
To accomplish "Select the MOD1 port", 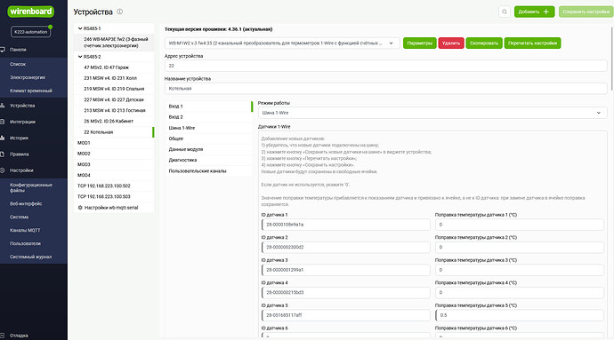I will pyautogui.click(x=114, y=143).
